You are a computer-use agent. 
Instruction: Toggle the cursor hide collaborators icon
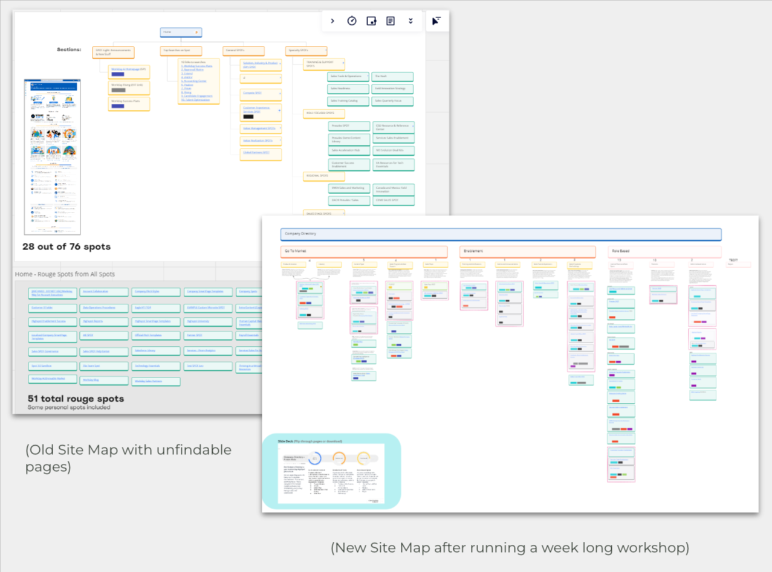[x=436, y=21]
